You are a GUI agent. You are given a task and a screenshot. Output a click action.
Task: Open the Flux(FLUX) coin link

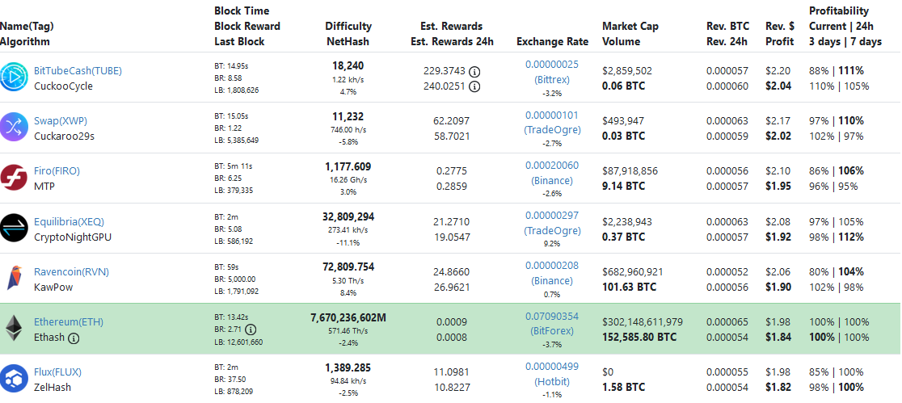[x=57, y=372]
